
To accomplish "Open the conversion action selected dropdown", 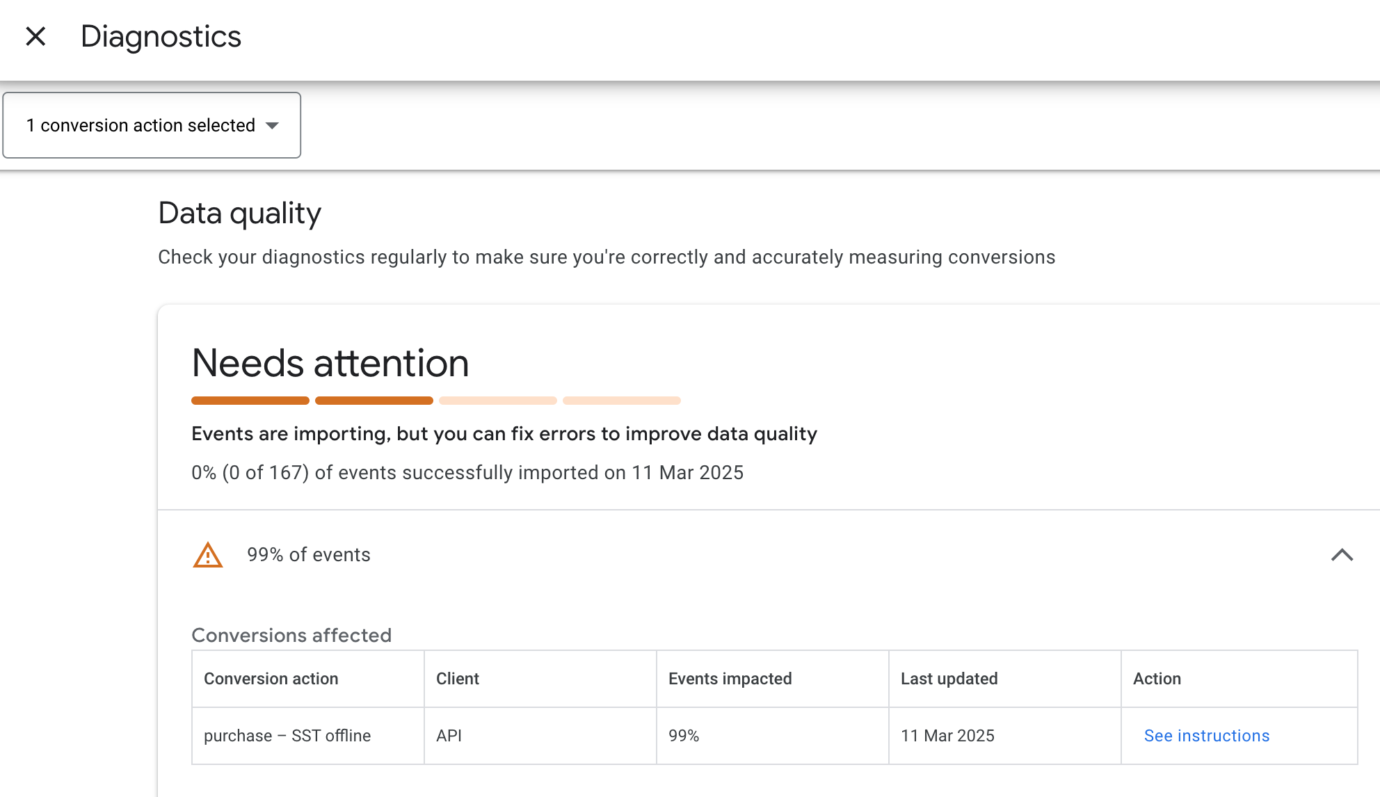I will (x=152, y=125).
